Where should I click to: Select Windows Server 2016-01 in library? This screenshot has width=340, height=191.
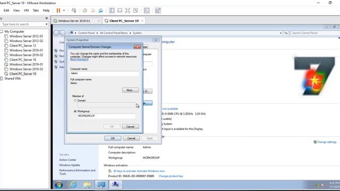(26, 50)
